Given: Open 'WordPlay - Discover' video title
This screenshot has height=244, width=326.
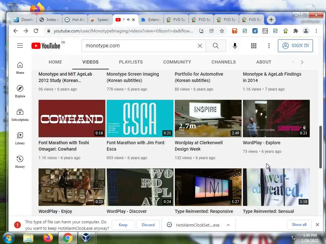Looking at the screenshot, I should point(127,211).
